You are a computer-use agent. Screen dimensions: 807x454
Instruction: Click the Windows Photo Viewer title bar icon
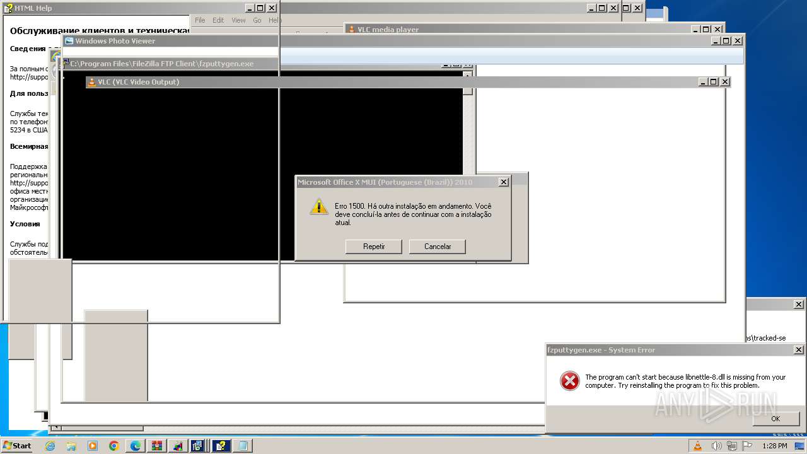(69, 41)
